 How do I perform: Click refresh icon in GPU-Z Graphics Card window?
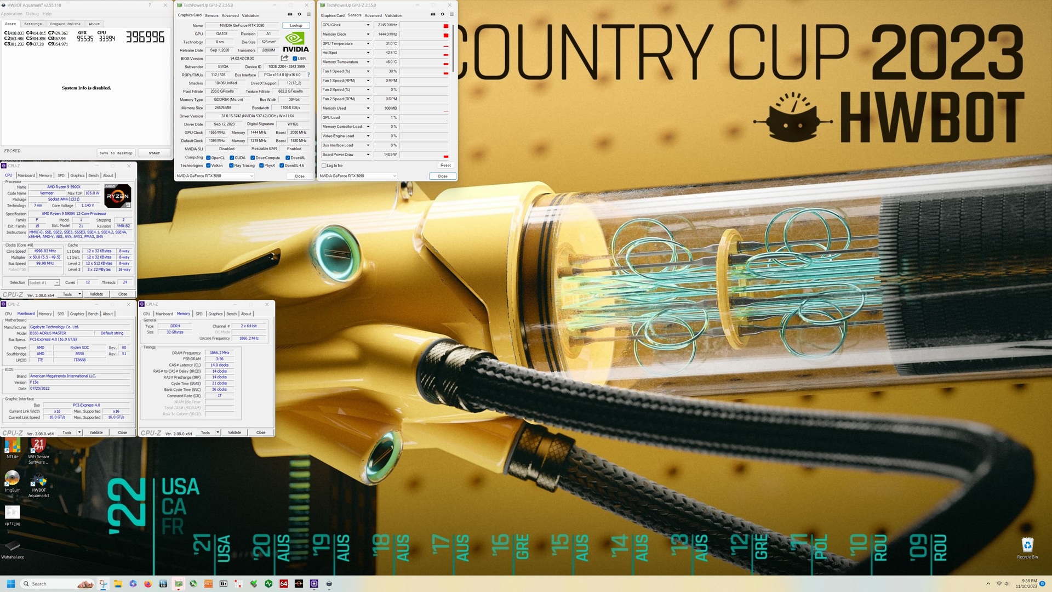(299, 15)
